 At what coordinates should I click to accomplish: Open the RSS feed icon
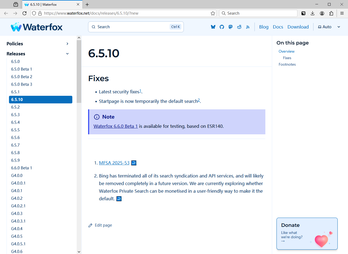248,27
